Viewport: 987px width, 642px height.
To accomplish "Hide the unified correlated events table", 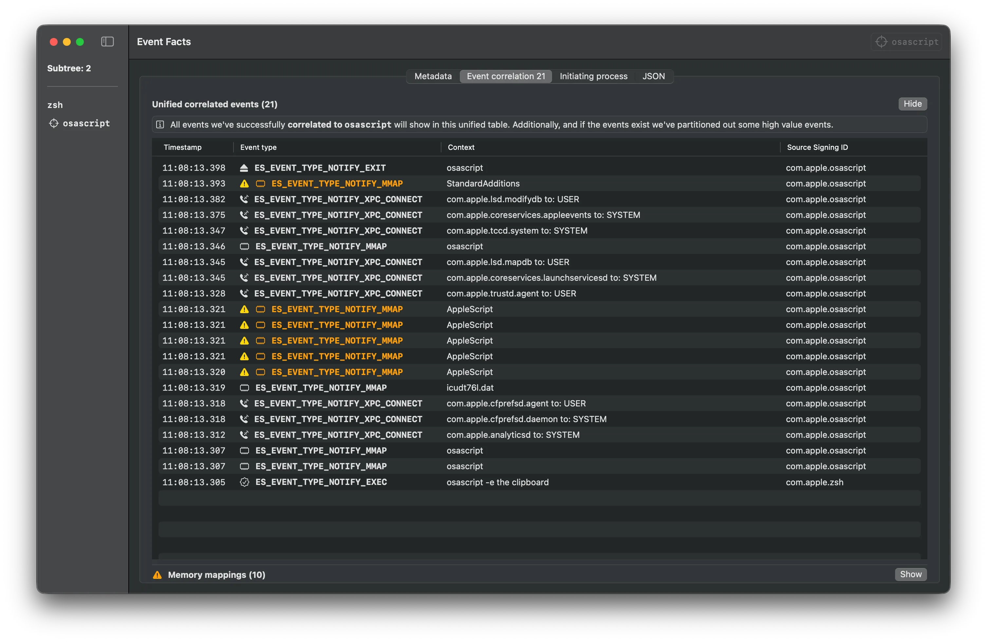I will click(912, 104).
